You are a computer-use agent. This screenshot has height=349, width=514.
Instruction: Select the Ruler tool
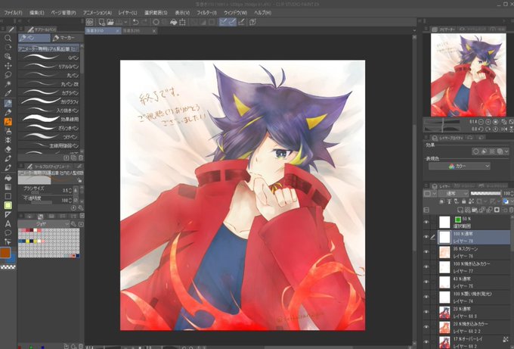(x=8, y=214)
